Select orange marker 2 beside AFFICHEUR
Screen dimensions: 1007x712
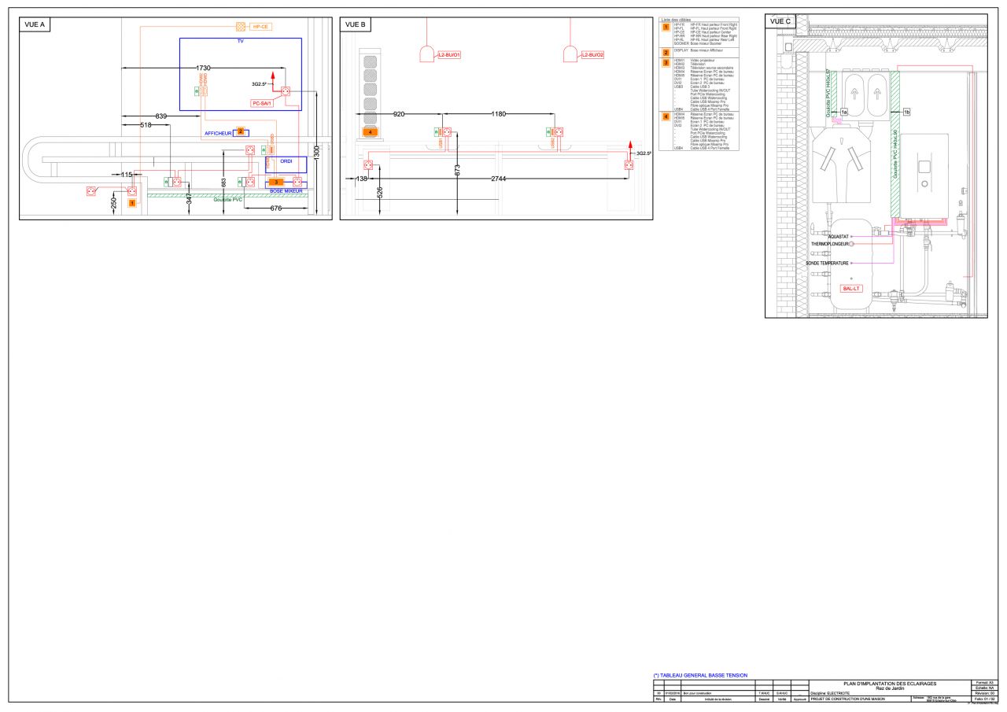(x=241, y=131)
